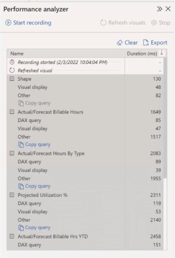Collapse the Projected Utilization % entry

coord(12,195)
